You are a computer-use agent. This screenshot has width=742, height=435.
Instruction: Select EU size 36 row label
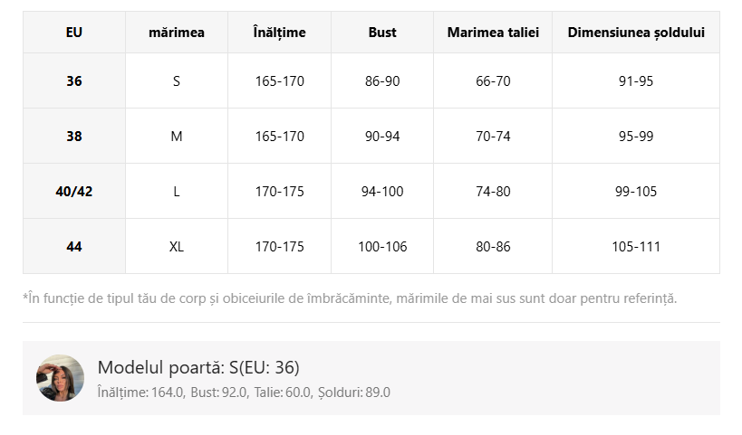74,81
